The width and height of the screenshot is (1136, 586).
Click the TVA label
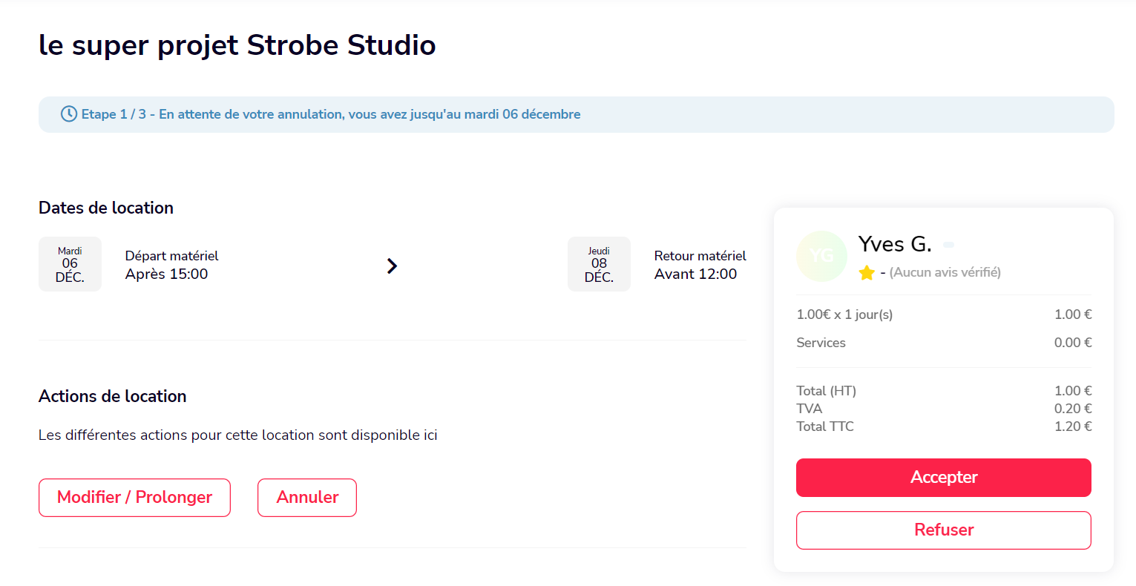pos(810,409)
